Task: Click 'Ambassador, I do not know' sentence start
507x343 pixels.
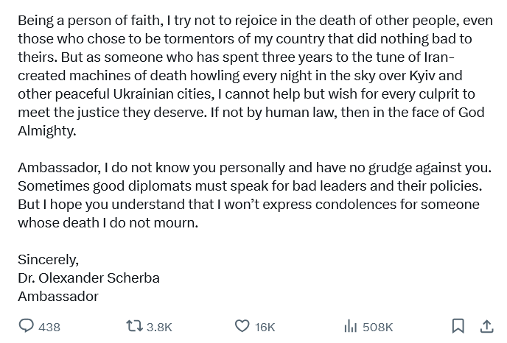Action: click(x=92, y=168)
